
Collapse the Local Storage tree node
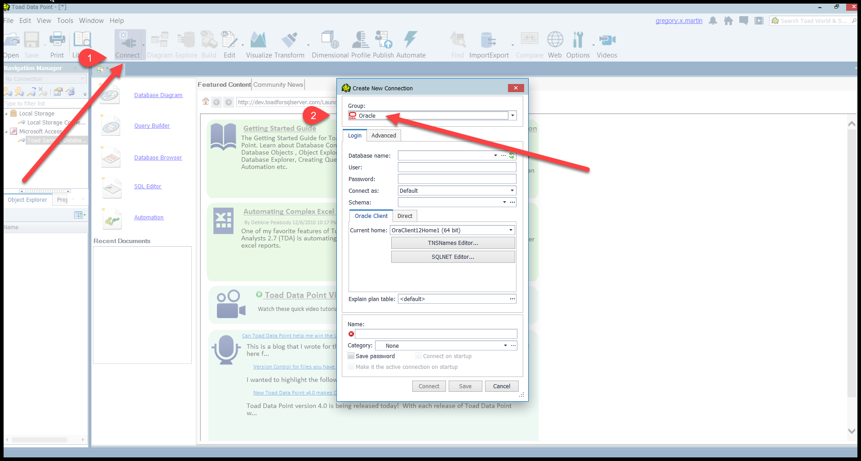(6, 114)
